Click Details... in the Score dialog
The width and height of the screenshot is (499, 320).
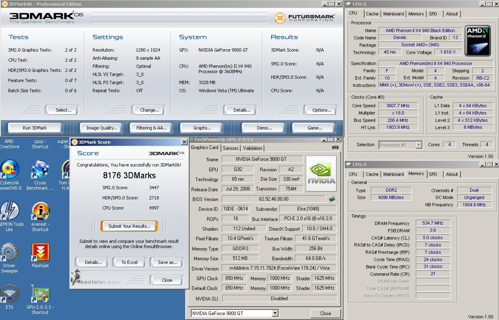click(93, 262)
